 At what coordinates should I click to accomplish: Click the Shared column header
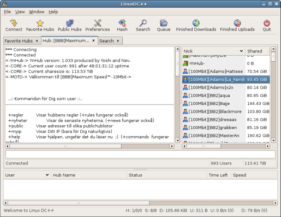257,51
